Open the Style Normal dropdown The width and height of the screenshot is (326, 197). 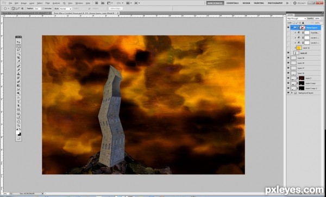click(66, 9)
